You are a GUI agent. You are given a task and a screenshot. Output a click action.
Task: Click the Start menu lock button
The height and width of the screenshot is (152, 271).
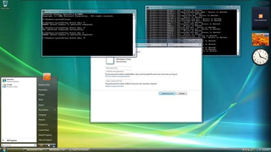point(49,145)
